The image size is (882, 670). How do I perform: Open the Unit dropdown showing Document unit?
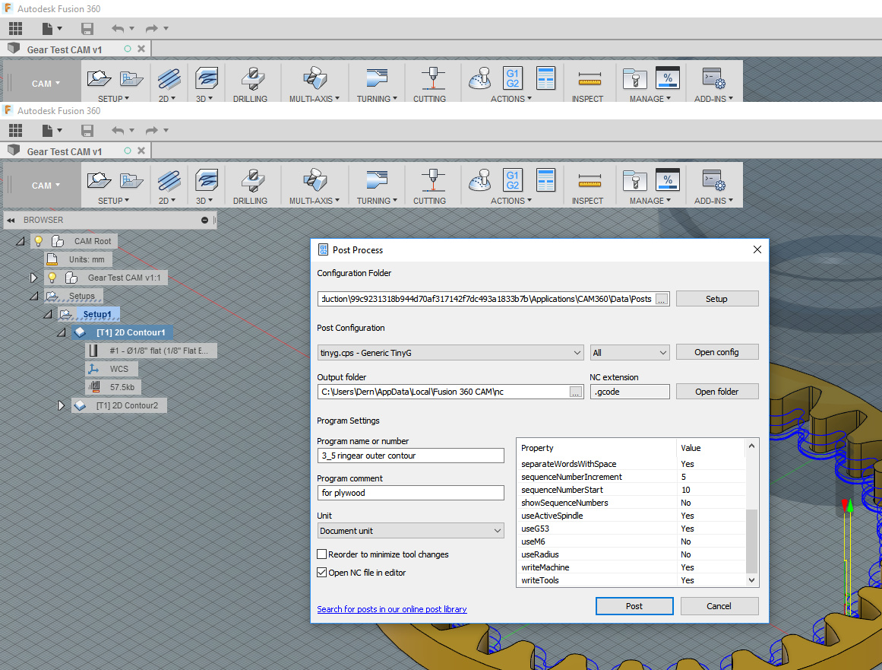coord(411,531)
